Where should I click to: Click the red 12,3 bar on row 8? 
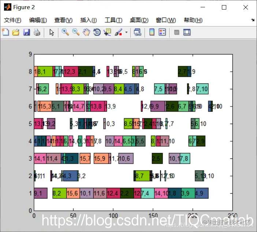click(71, 72)
